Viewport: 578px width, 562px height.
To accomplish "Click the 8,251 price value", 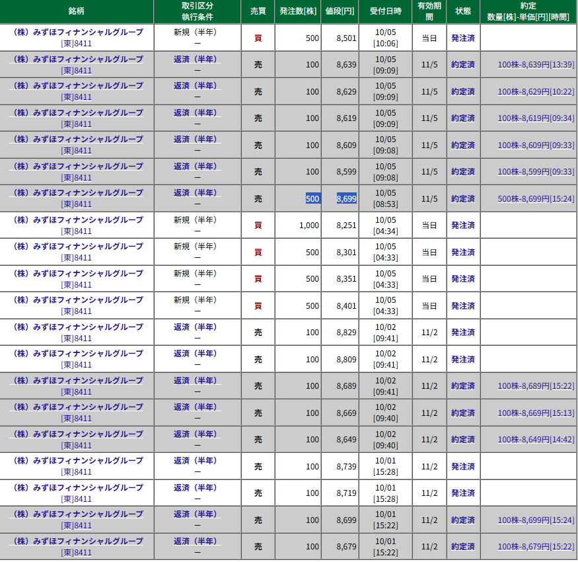I will 347,225.
